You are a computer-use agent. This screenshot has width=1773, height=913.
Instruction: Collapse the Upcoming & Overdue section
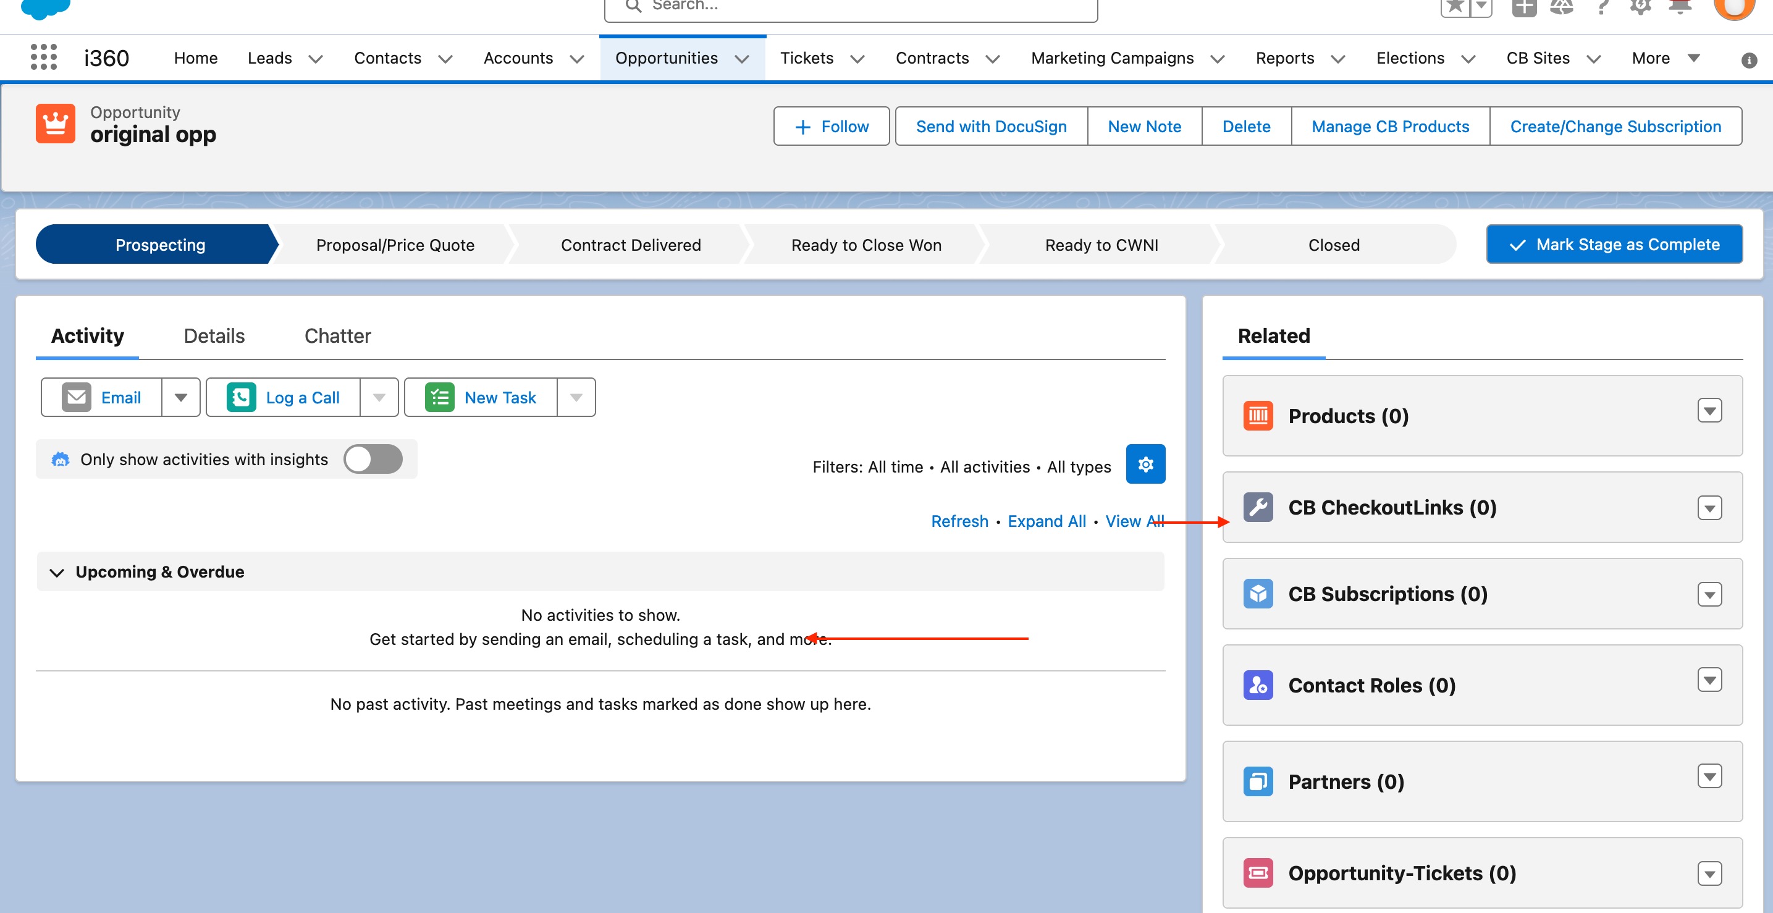pyautogui.click(x=57, y=573)
